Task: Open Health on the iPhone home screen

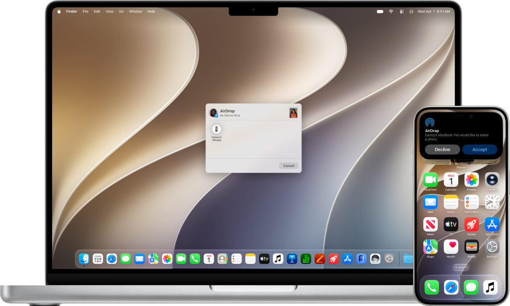Action: click(451, 247)
